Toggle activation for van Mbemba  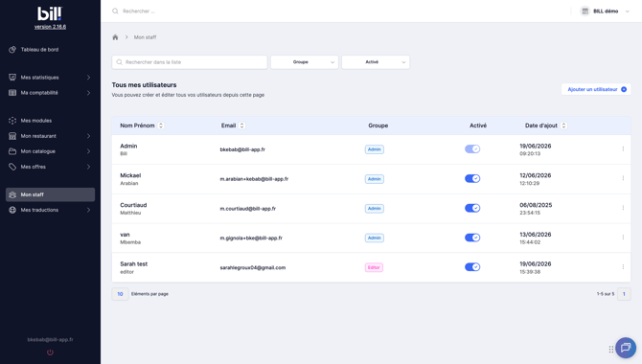(472, 238)
